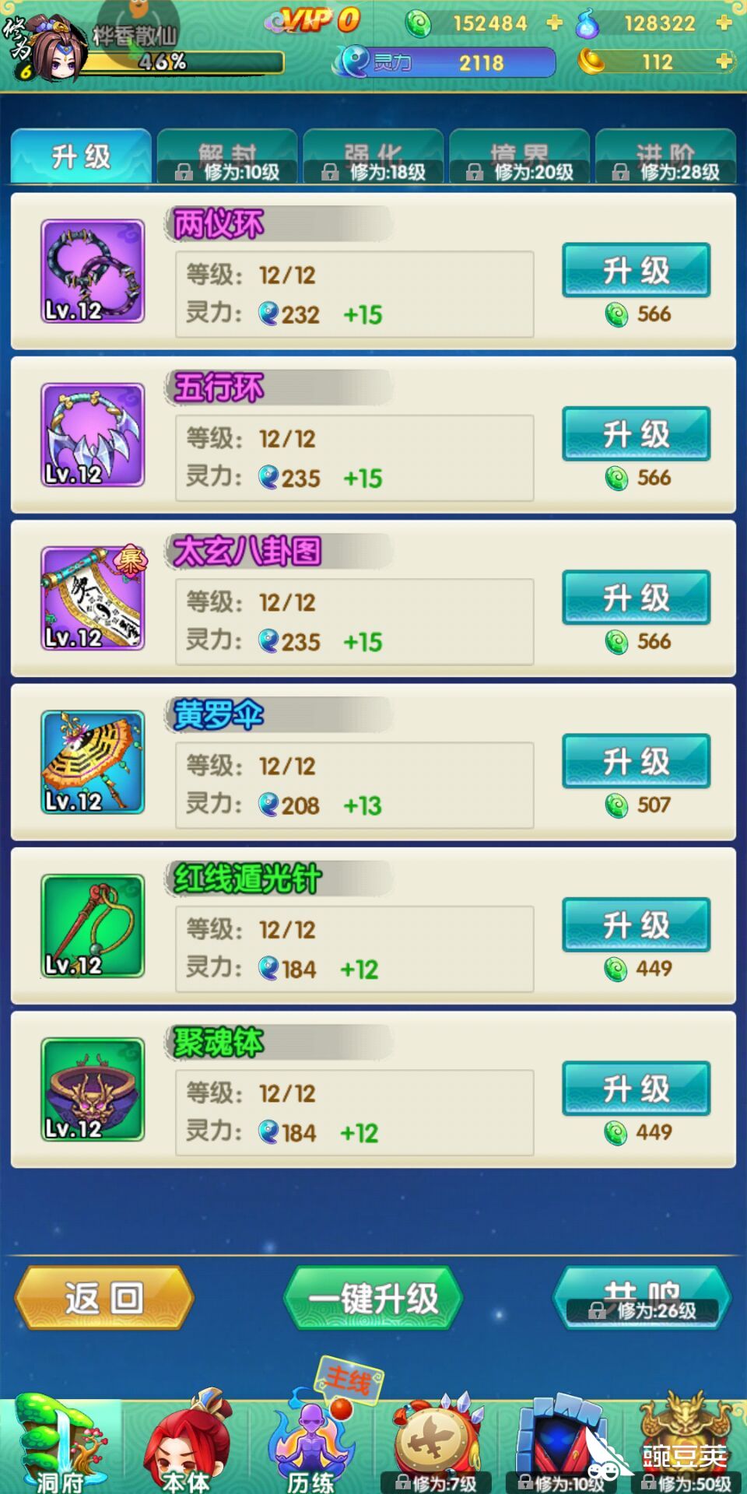
Task: Select the 黄罗伞 umbrella icon
Action: tap(93, 762)
